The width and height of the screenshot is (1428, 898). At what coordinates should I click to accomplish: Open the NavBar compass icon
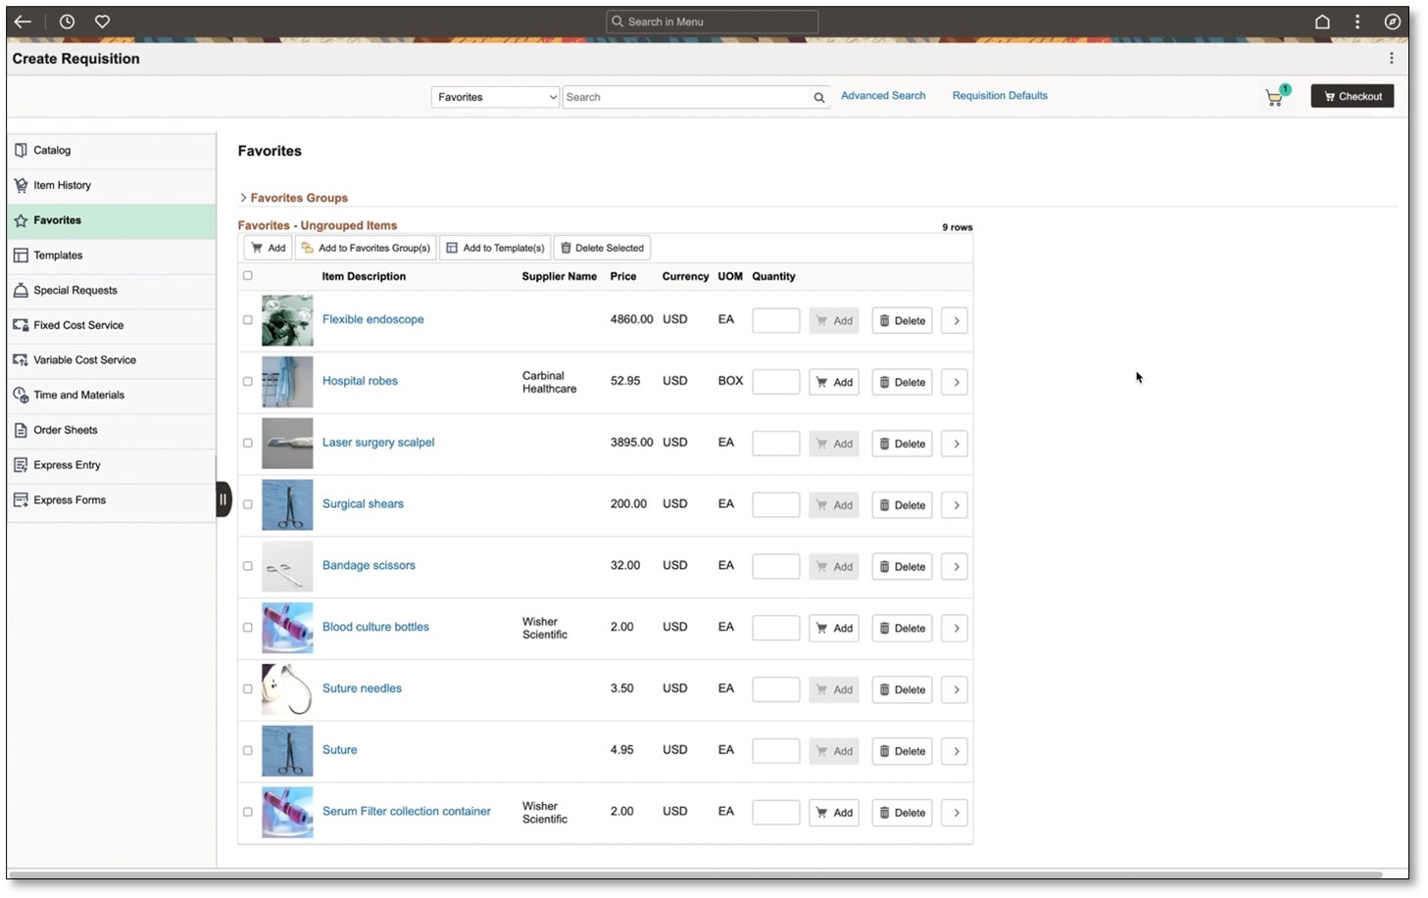click(x=1392, y=22)
